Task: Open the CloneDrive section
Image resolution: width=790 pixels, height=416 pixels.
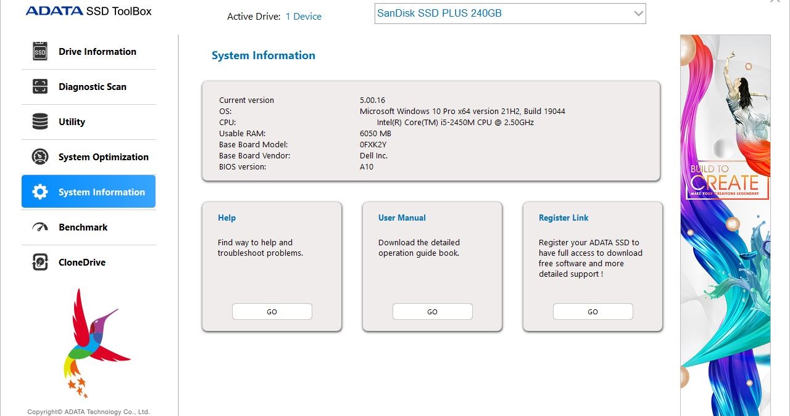Action: [x=89, y=263]
